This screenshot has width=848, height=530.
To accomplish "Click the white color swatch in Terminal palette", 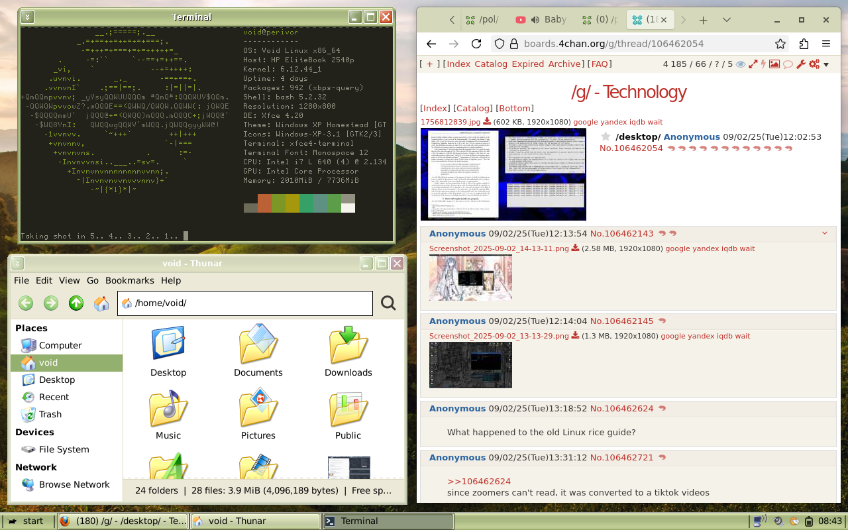I will coord(348,208).
